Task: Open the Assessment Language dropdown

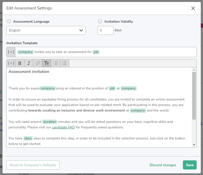Action: click(x=46, y=30)
